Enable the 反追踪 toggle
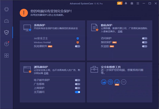 click(145, 46)
